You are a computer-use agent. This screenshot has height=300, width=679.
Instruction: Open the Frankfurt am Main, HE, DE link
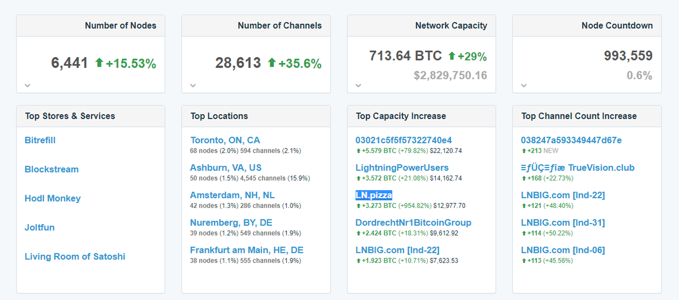(247, 250)
